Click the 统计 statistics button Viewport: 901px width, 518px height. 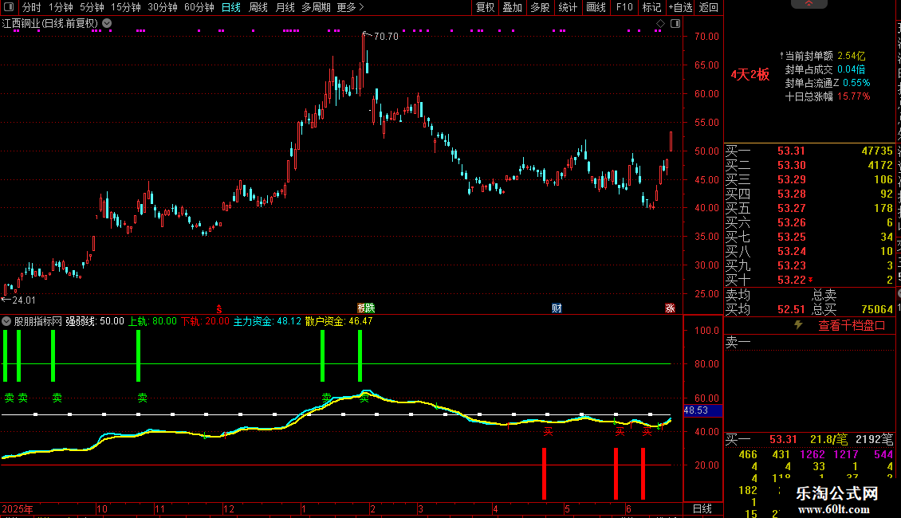click(568, 7)
